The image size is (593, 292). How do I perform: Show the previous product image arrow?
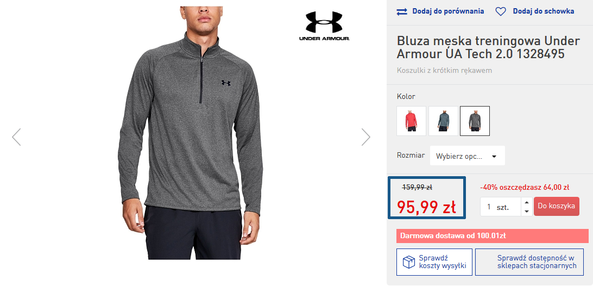coord(16,137)
